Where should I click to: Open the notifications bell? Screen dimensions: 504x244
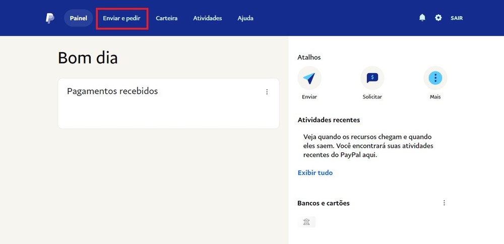[422, 18]
